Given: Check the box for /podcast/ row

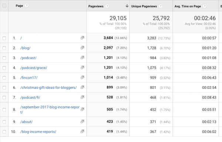Looking at the screenshot, I should click(4, 58).
